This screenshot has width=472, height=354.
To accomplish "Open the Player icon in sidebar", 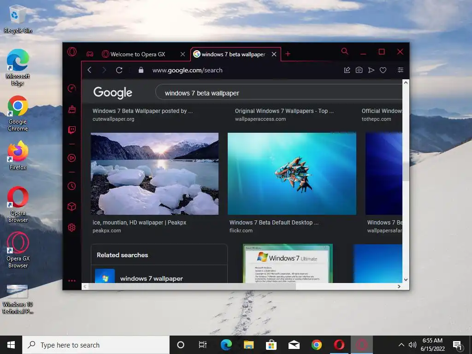I will [71, 158].
